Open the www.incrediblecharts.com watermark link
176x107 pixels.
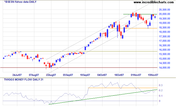point(154,2)
